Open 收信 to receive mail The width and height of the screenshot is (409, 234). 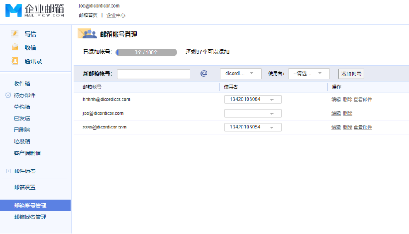pyautogui.click(x=30, y=48)
